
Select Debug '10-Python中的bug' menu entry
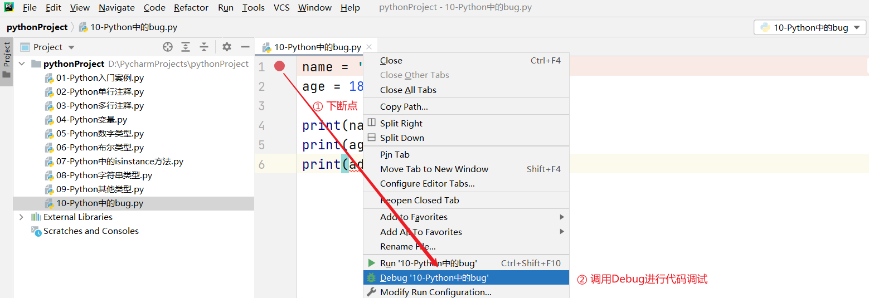434,277
